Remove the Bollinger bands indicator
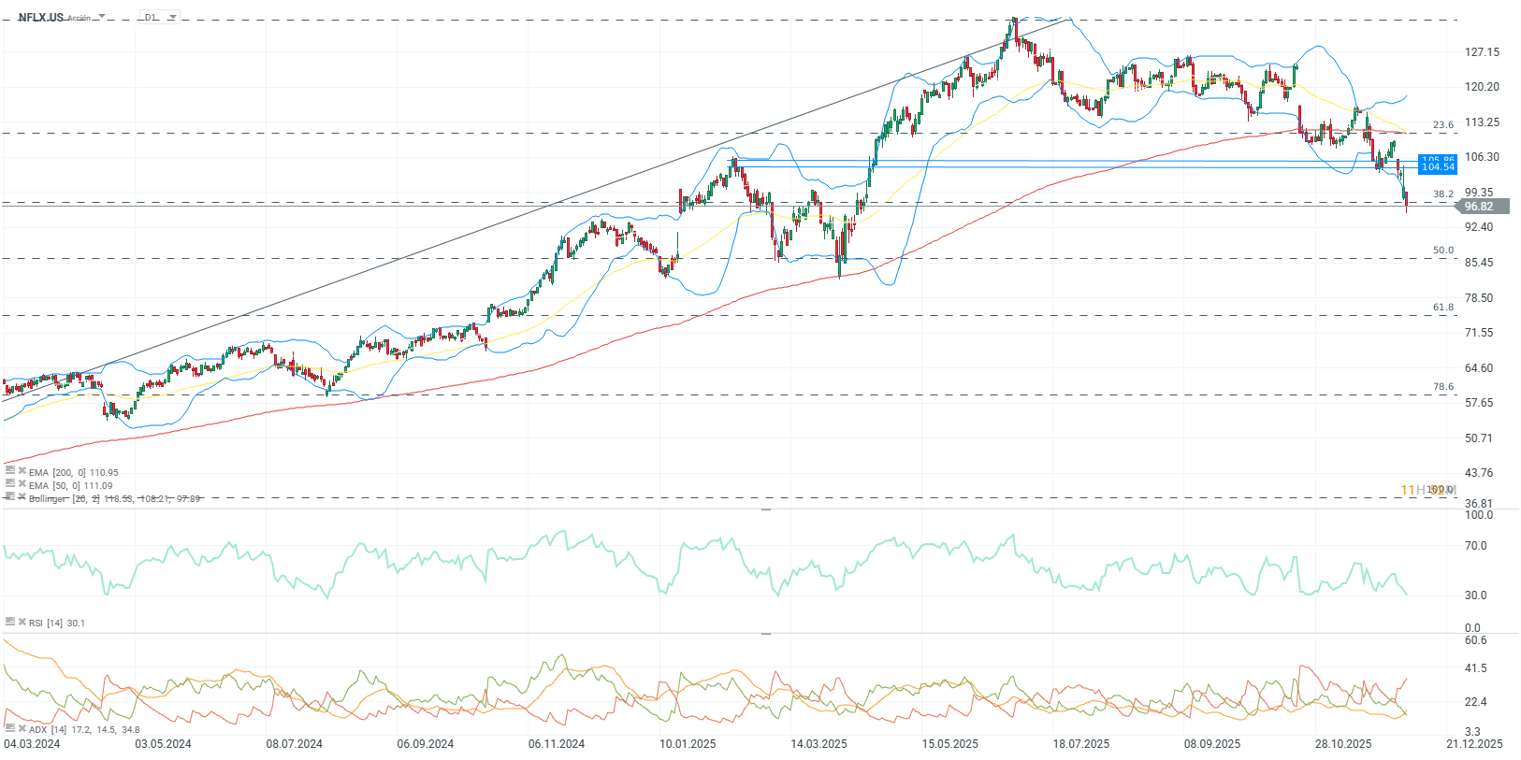 22,497
